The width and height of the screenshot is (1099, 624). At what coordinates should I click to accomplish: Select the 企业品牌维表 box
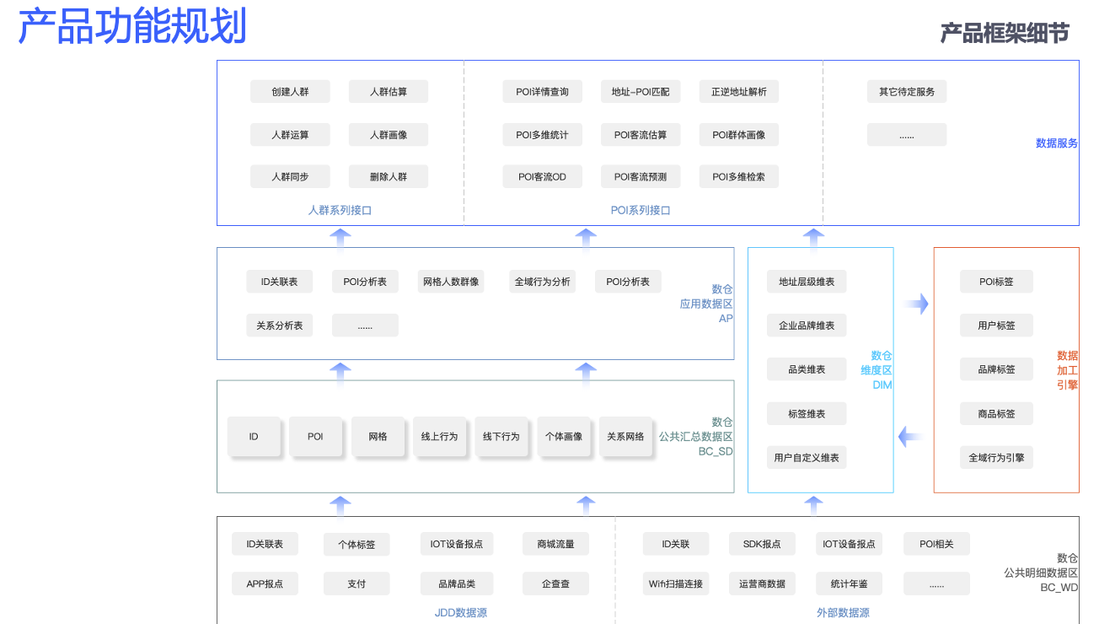(807, 325)
